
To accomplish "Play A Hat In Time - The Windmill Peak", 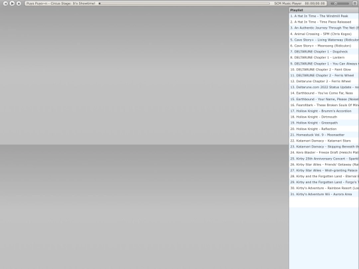I will tap(324, 16).
